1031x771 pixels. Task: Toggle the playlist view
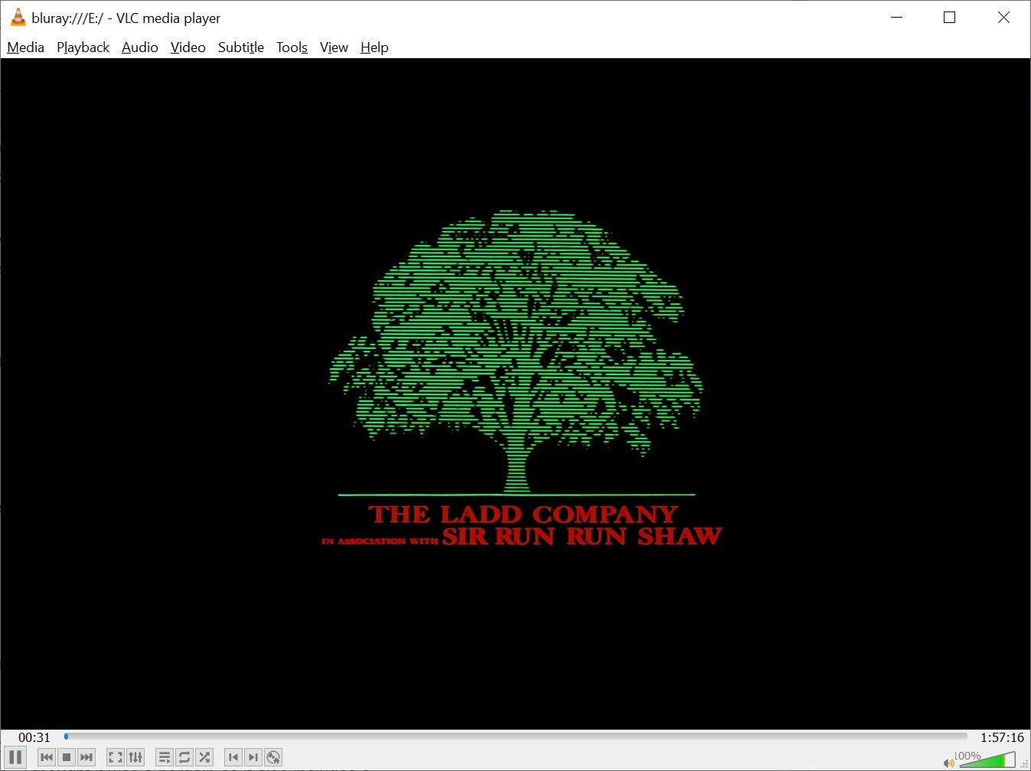click(x=165, y=757)
